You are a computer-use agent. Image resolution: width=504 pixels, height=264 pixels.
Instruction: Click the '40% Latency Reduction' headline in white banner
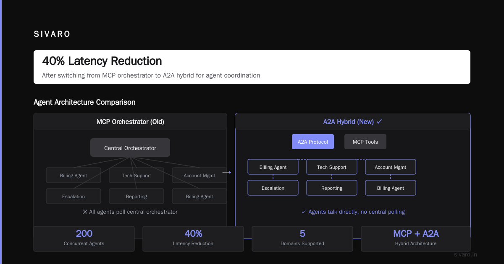(x=102, y=61)
